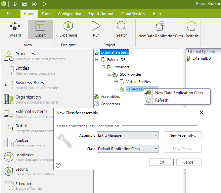The height and width of the screenshot is (193, 221).
Task: Open the Configuration ribbon tab
Action: (70, 14)
